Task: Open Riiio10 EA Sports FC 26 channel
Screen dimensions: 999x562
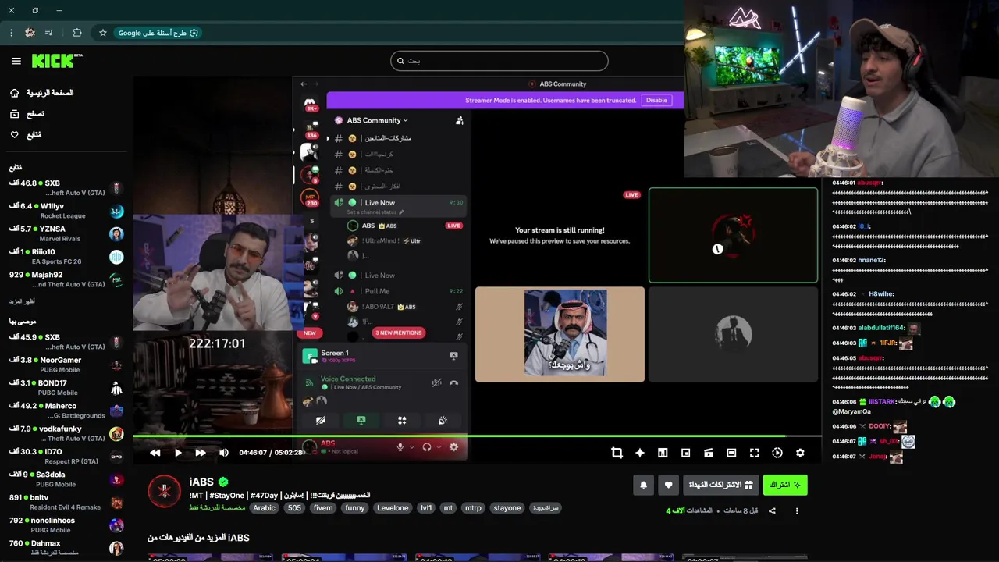Action: click(x=66, y=257)
